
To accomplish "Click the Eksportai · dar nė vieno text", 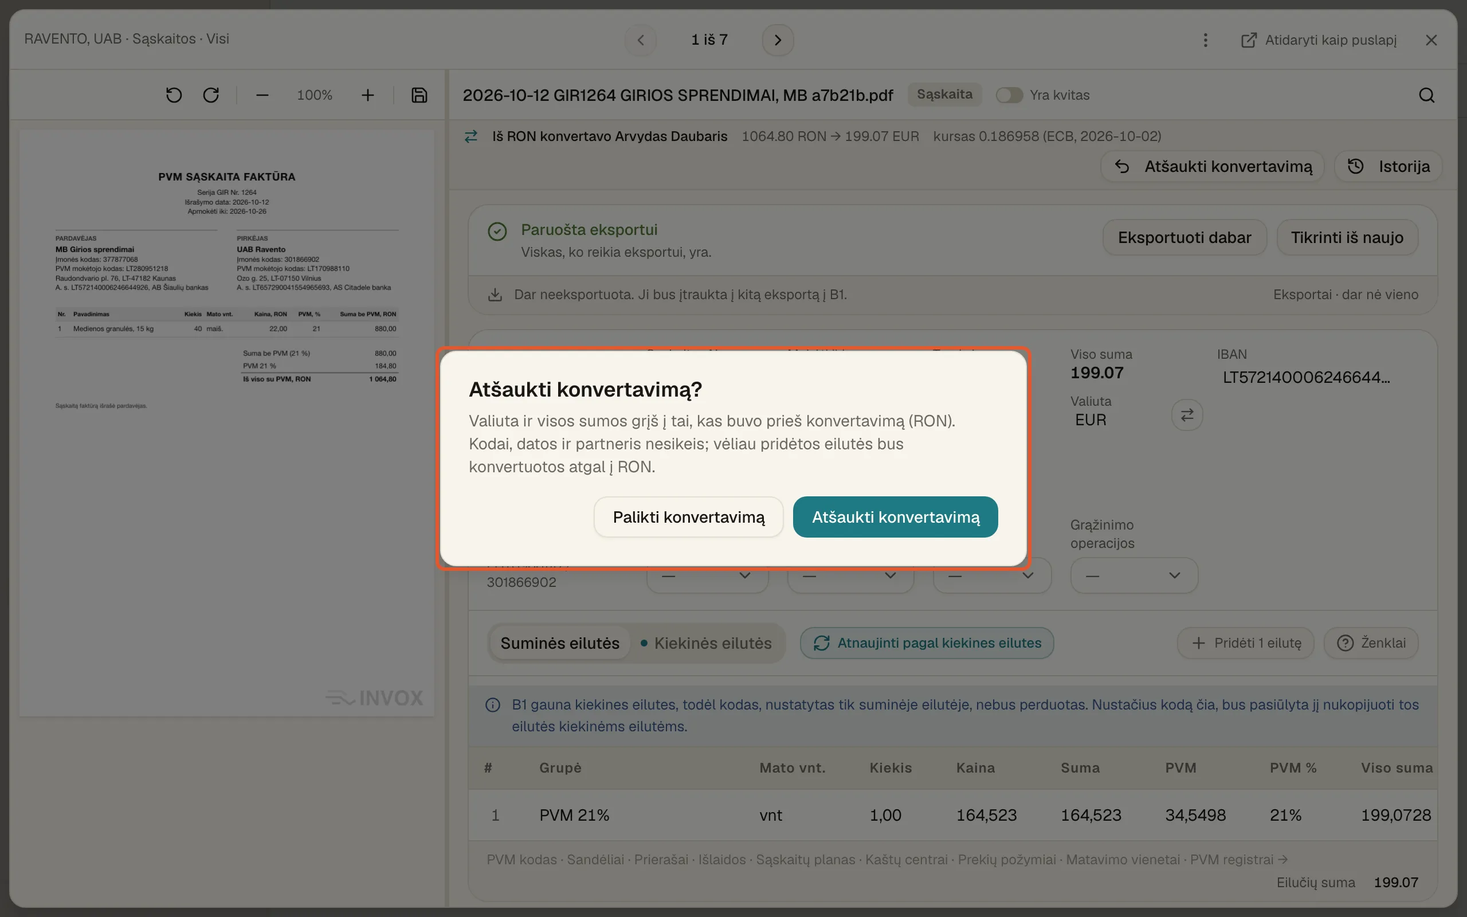I will 1346,295.
